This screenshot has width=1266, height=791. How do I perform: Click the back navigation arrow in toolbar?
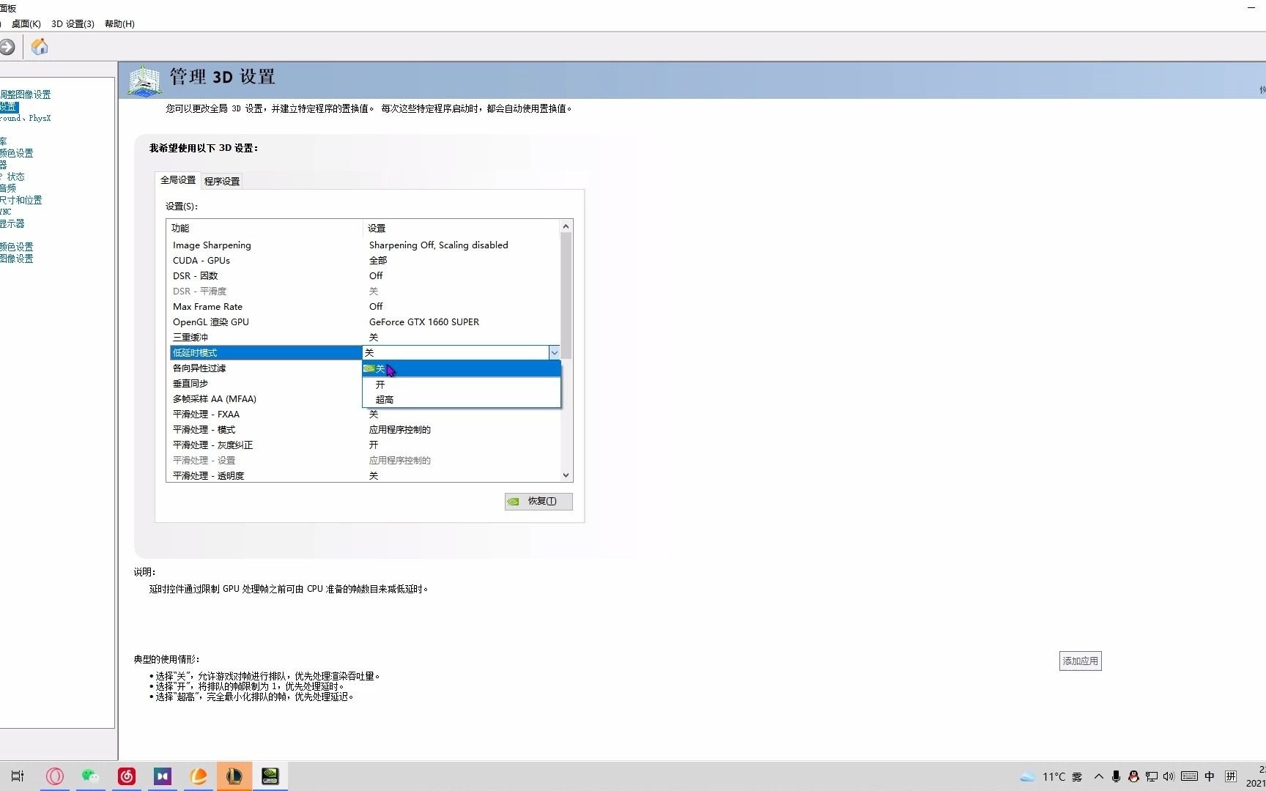point(7,47)
